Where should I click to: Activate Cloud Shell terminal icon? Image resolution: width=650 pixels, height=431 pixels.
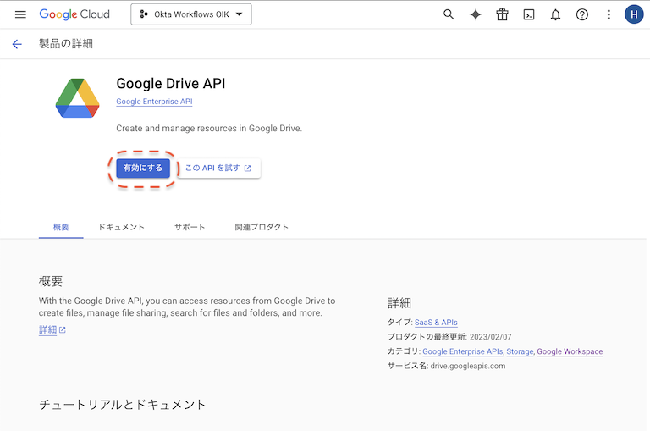point(529,14)
